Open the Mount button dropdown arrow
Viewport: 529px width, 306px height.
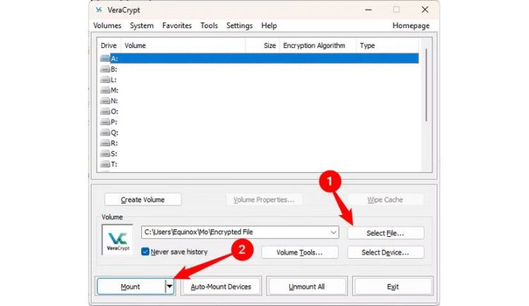[x=169, y=287]
